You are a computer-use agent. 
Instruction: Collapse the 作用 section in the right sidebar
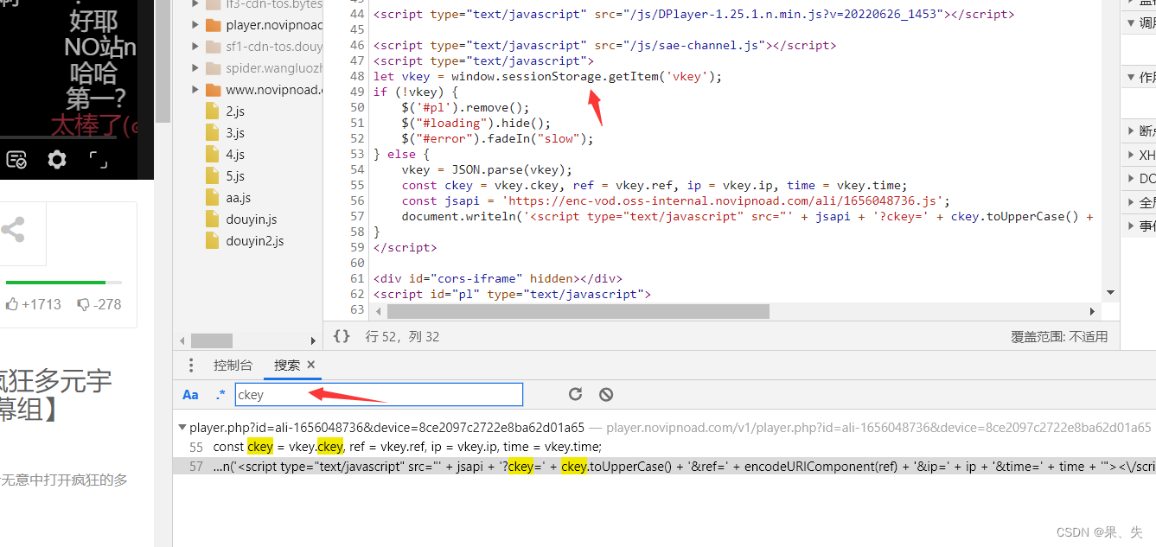[x=1132, y=77]
